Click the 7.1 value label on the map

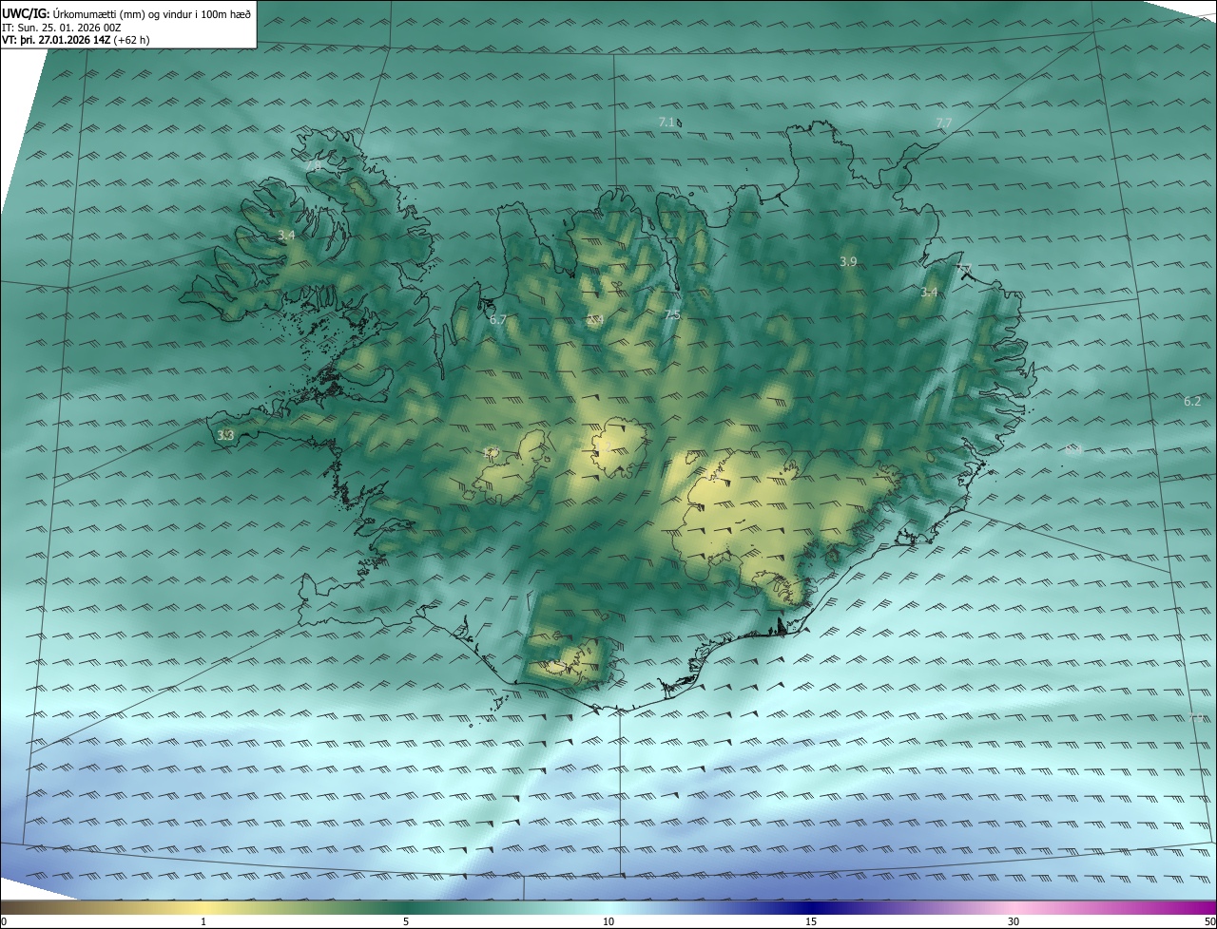(x=666, y=123)
